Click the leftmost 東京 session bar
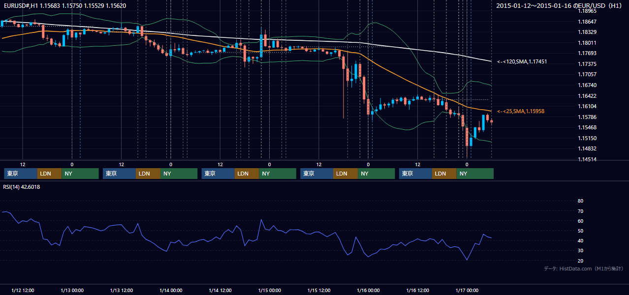 21,174
